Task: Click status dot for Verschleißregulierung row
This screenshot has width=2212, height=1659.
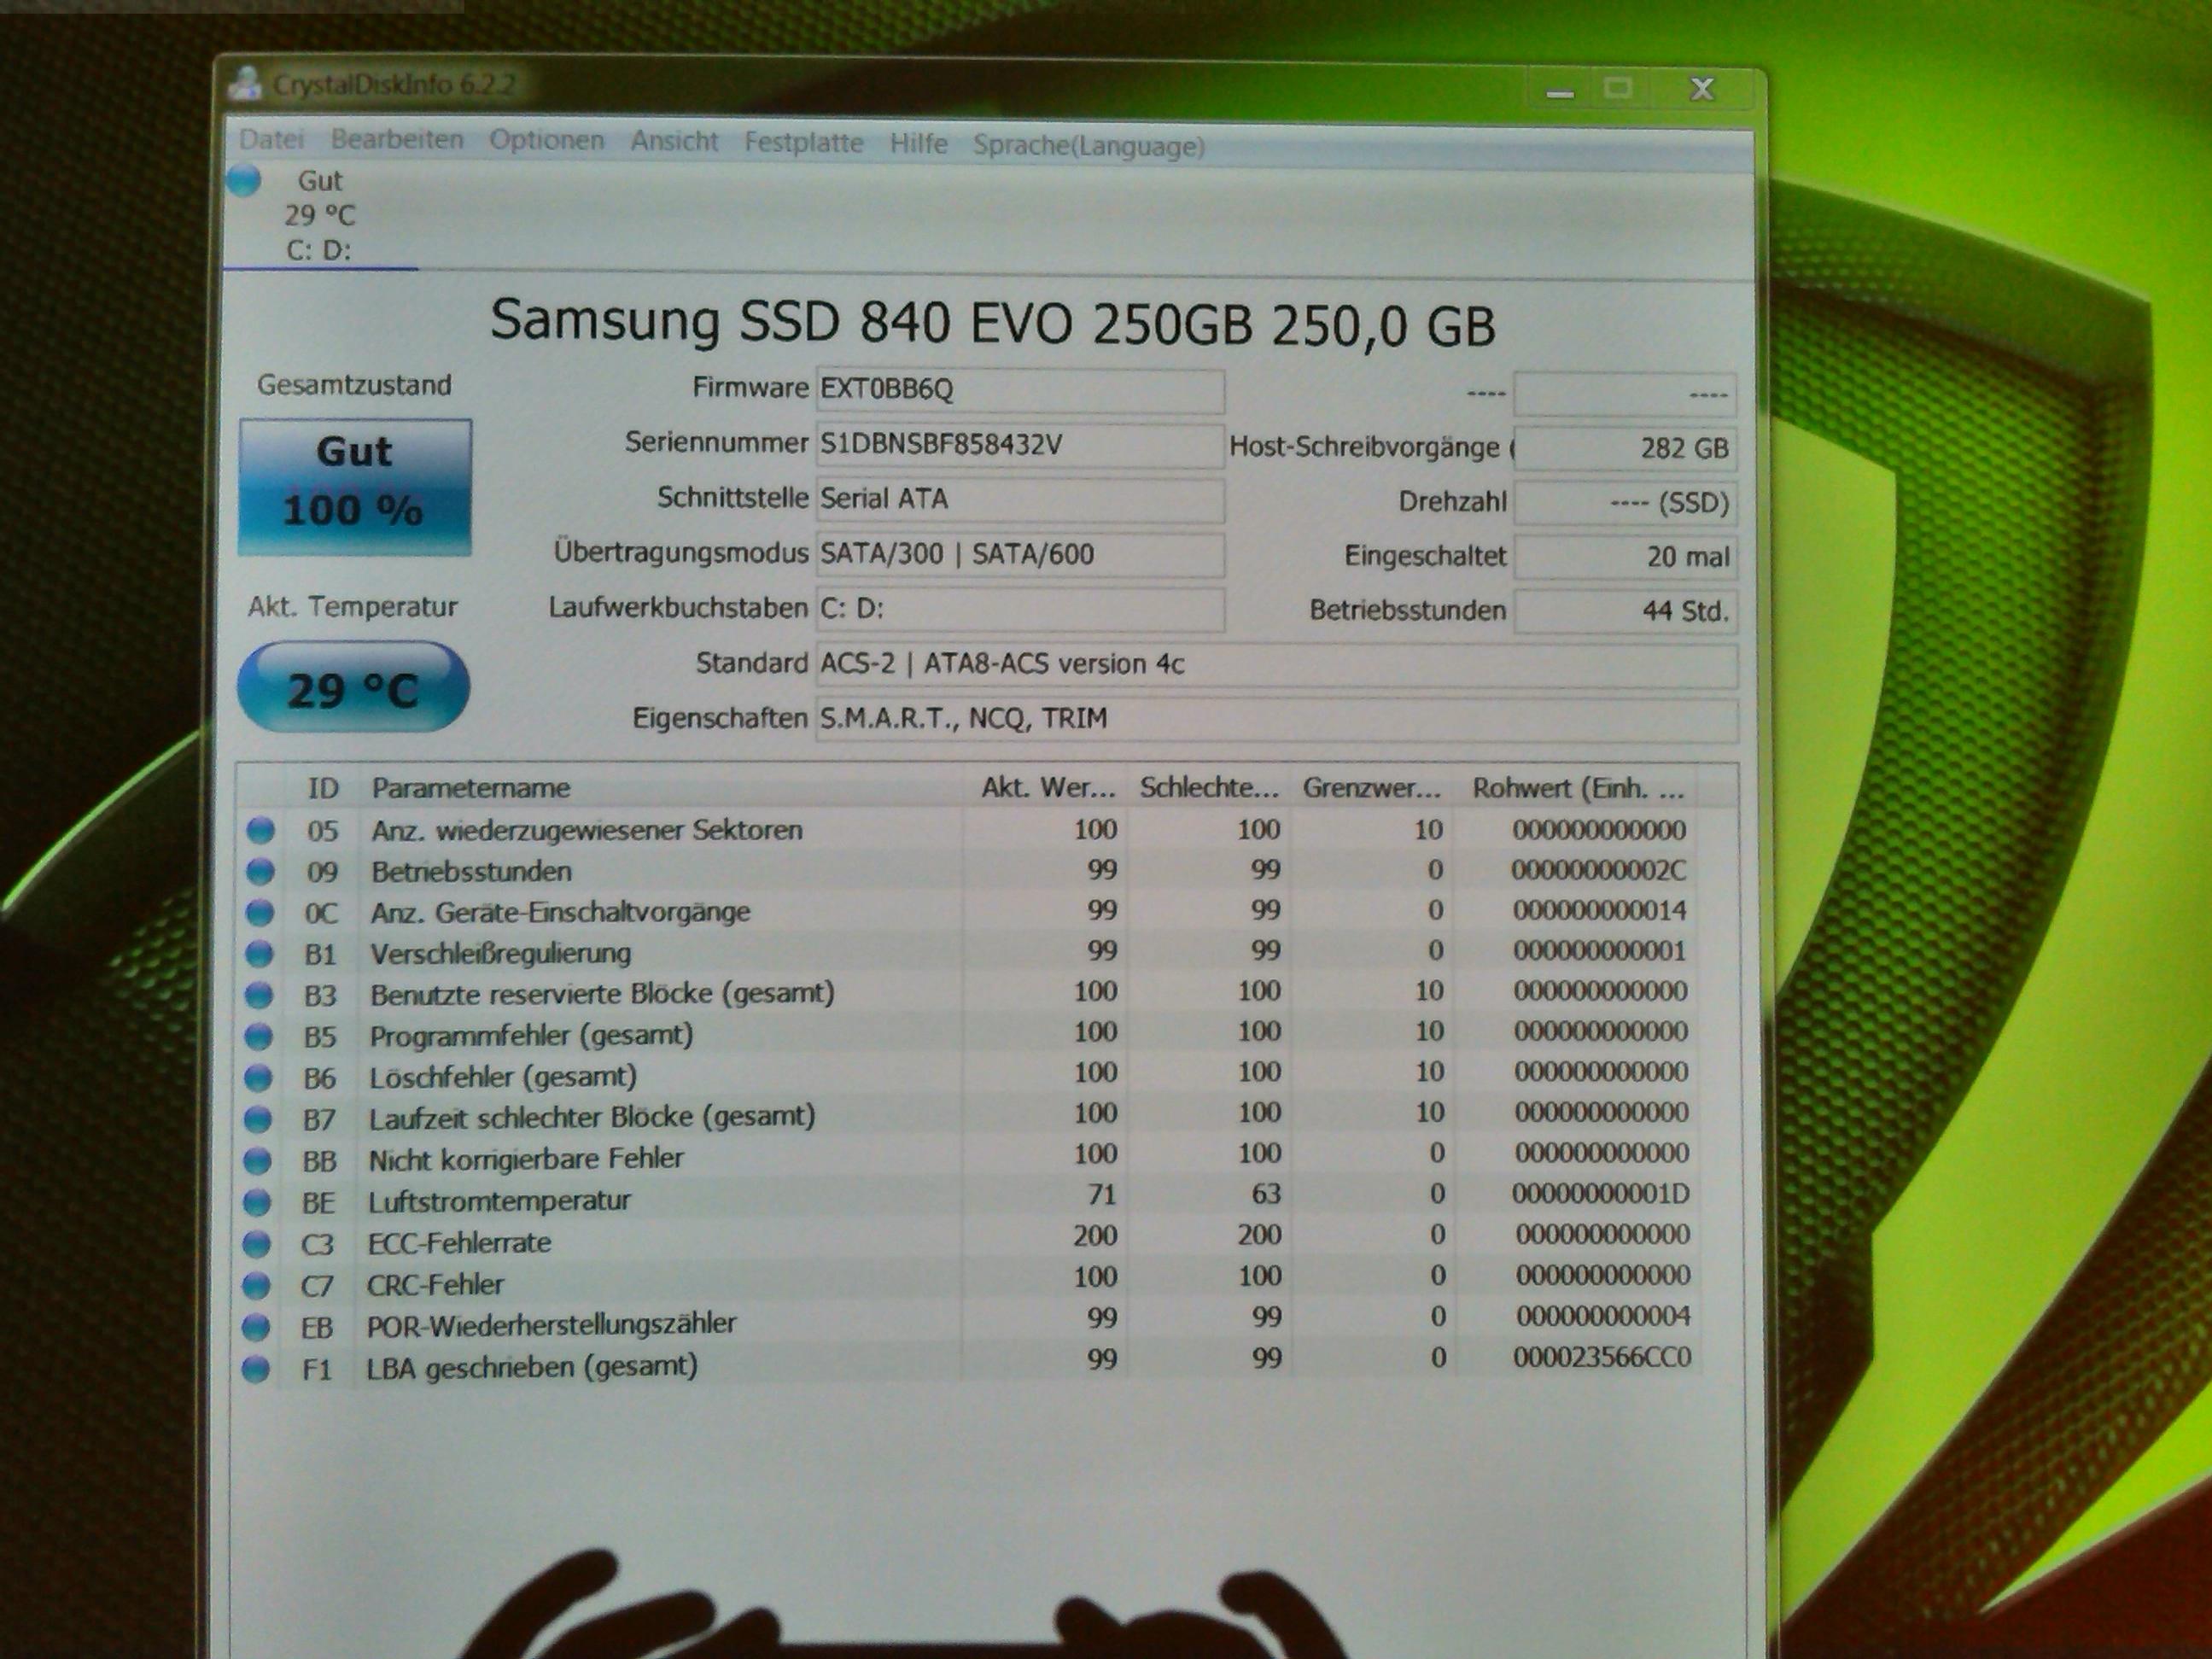Action: pos(260,954)
